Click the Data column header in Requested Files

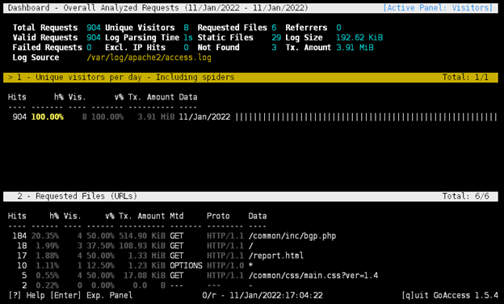[x=258, y=216]
